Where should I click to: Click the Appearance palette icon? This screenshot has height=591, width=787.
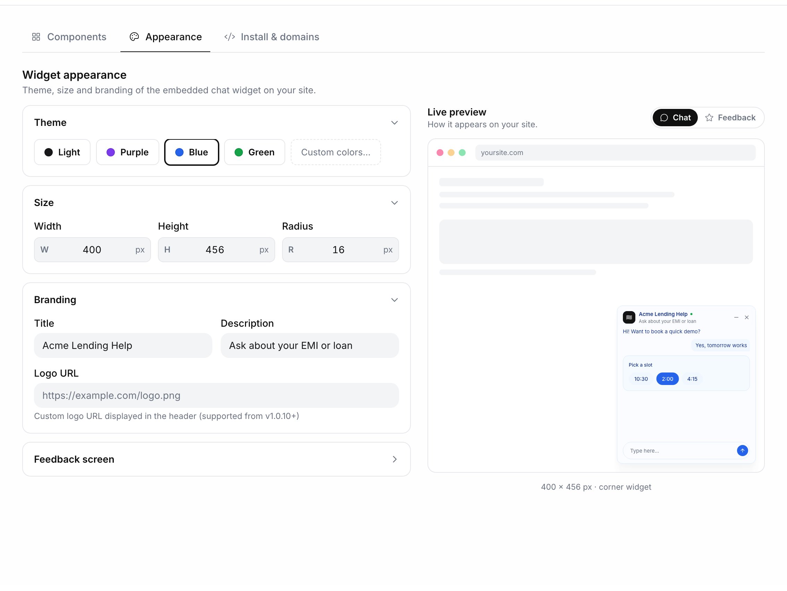pyautogui.click(x=134, y=37)
